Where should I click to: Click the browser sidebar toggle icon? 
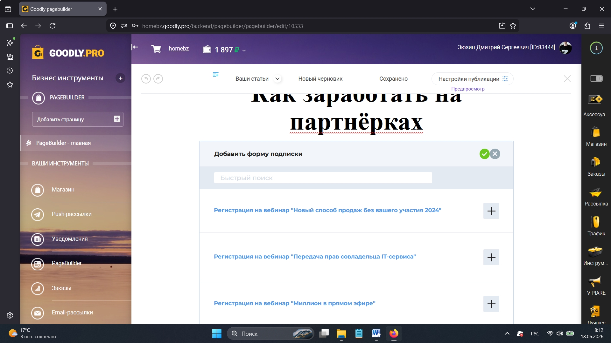[10, 26]
